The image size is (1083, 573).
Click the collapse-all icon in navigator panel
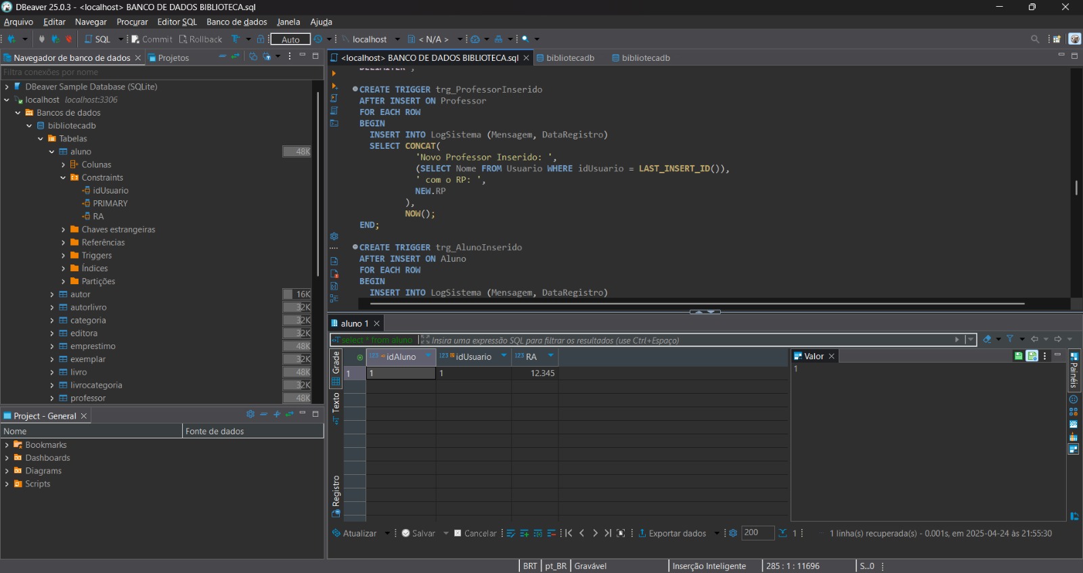222,56
